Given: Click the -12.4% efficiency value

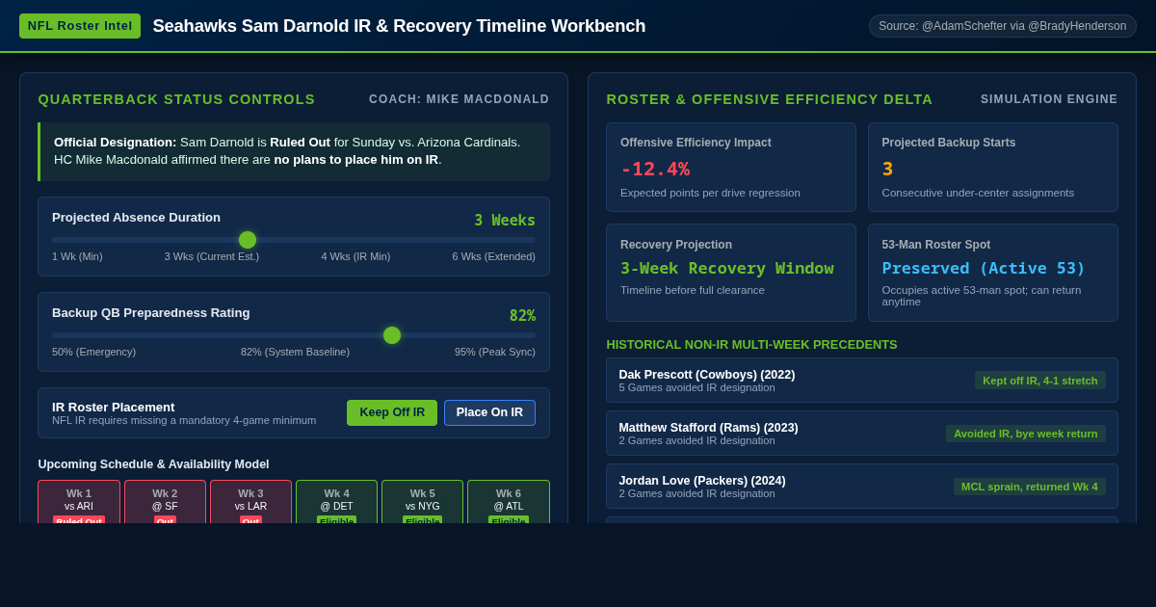Looking at the screenshot, I should [x=655, y=169].
